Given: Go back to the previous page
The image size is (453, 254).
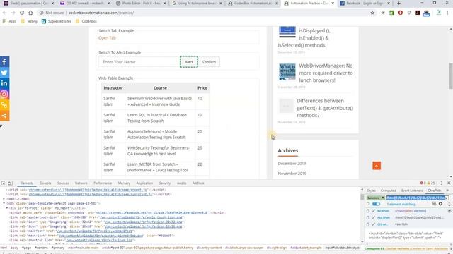Looking at the screenshot, I should pos(4,13).
